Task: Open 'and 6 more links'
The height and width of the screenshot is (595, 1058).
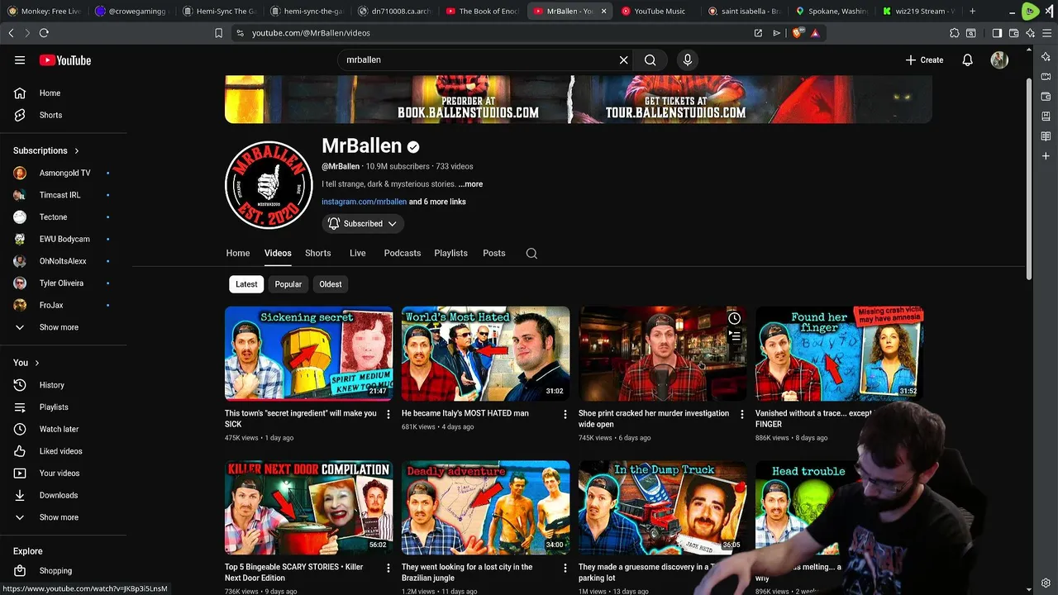Action: click(437, 202)
